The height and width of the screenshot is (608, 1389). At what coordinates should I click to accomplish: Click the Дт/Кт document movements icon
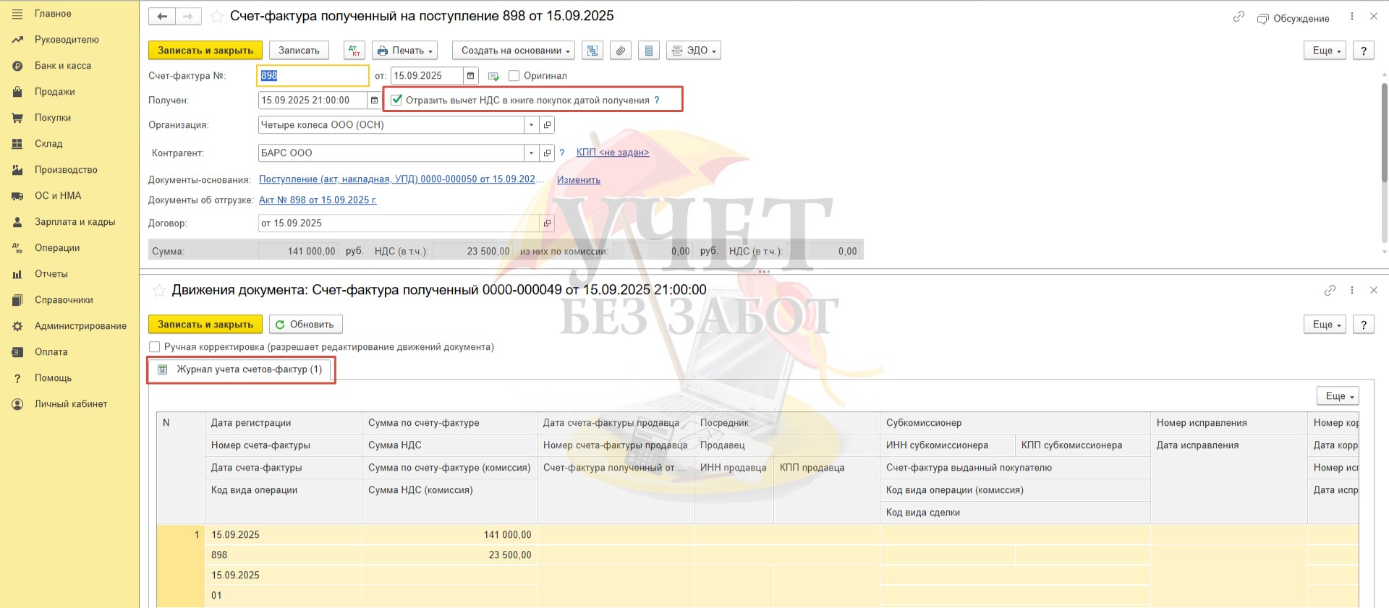pos(354,51)
